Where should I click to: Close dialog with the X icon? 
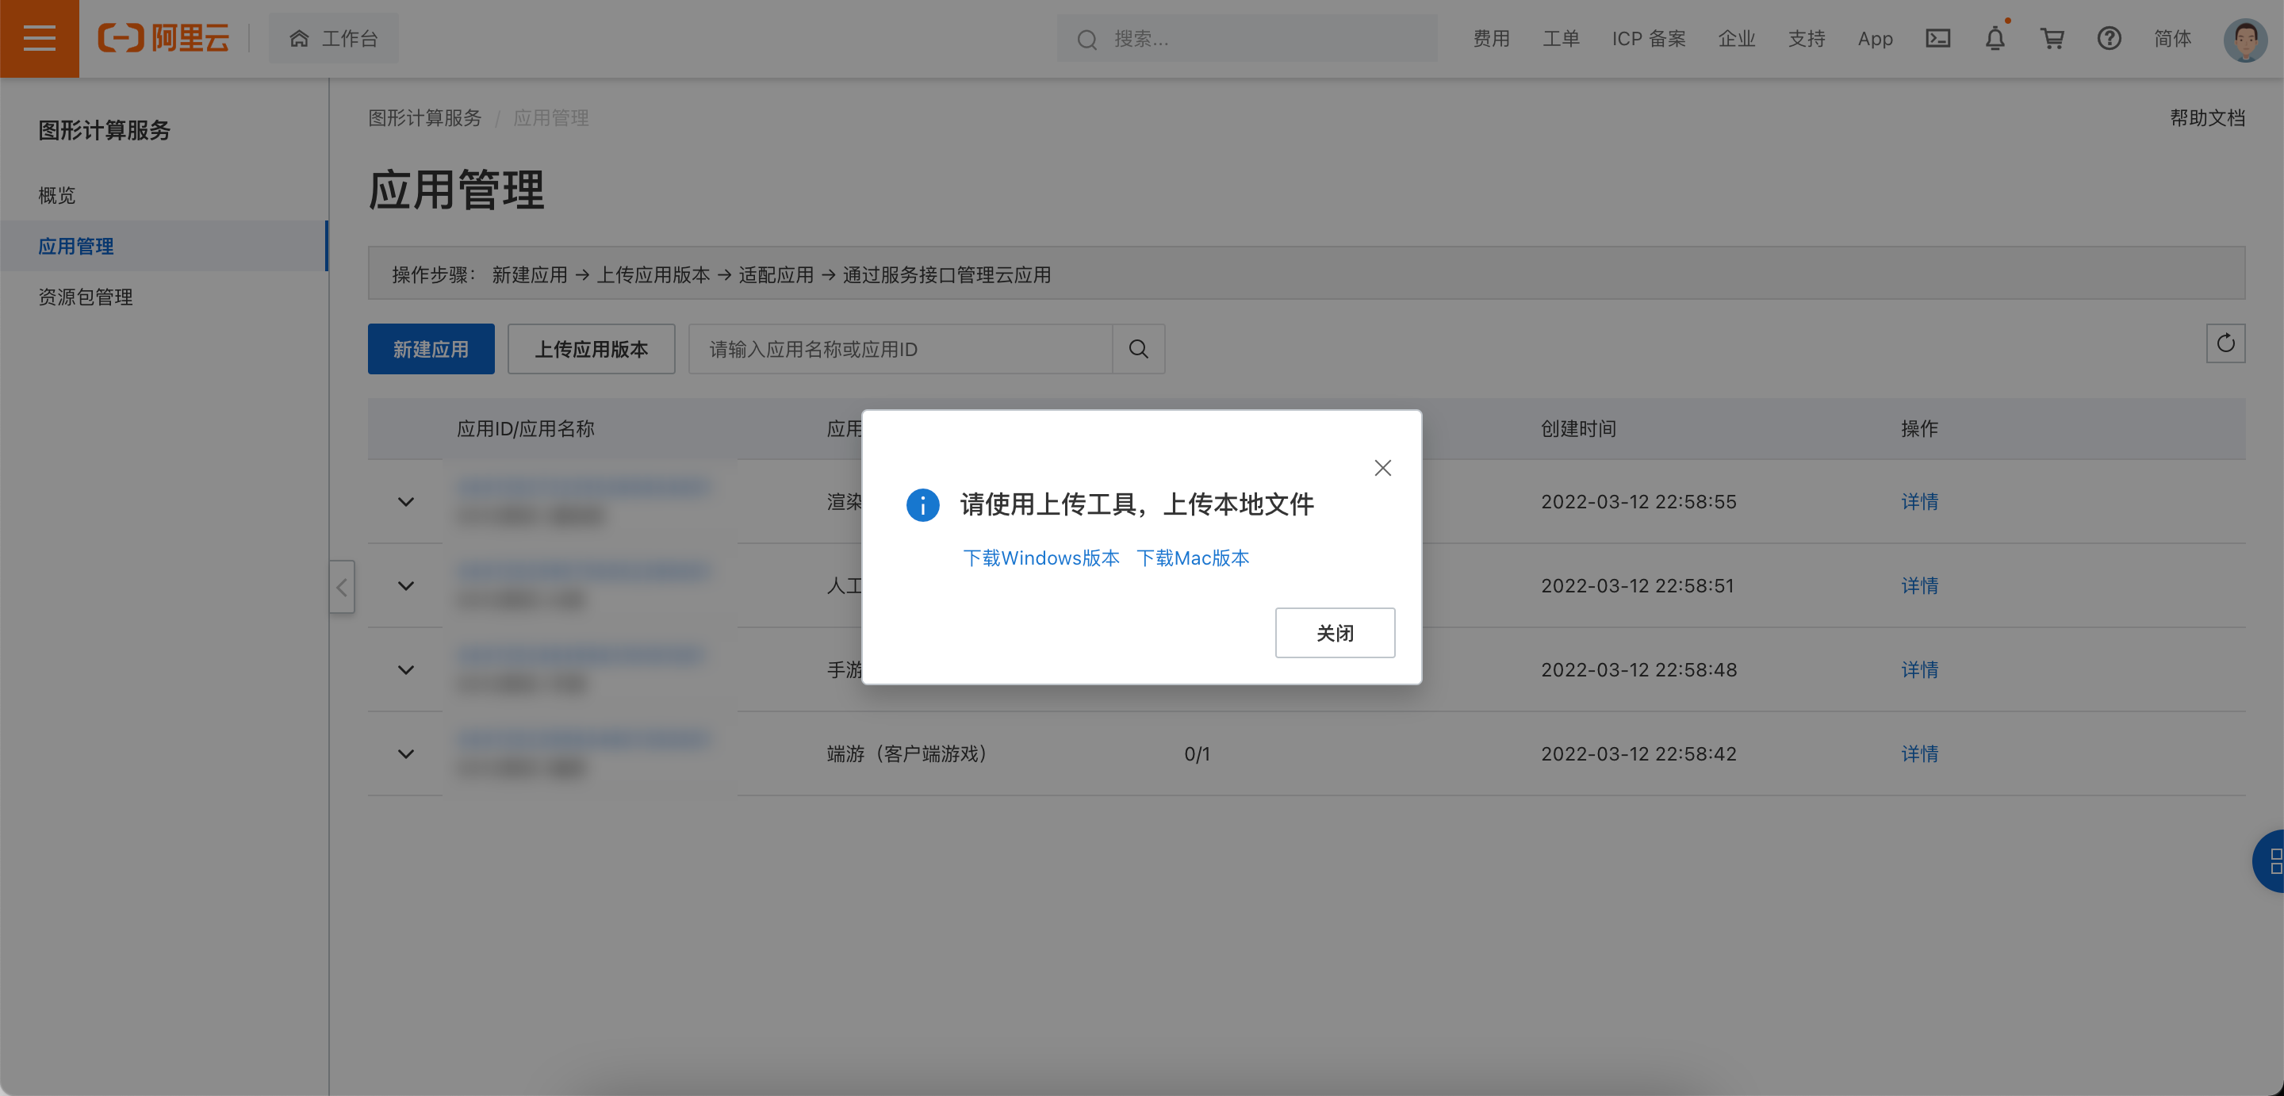(1382, 467)
